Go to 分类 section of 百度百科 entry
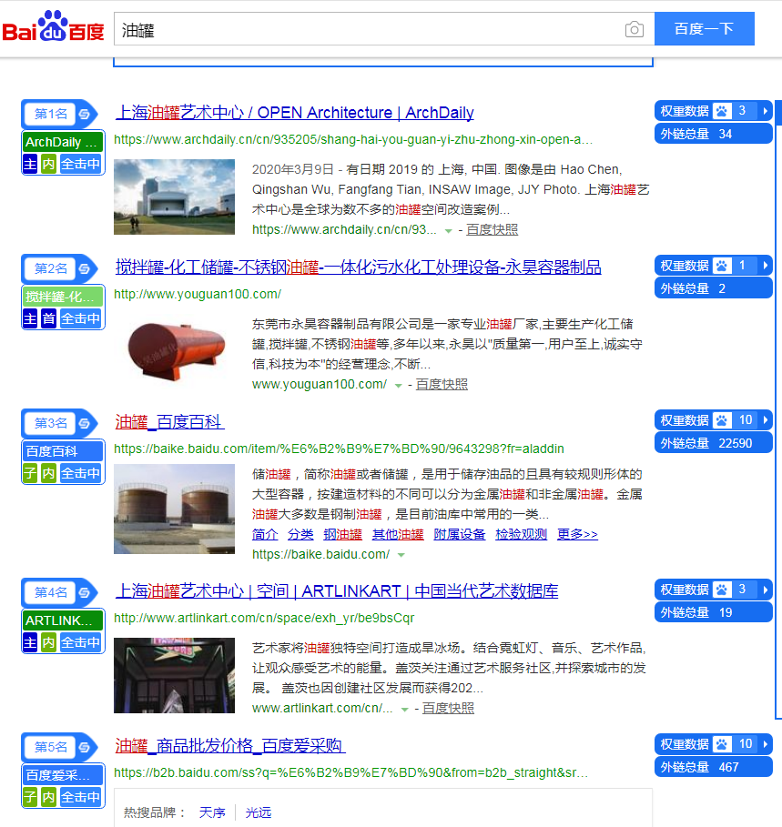The image size is (782, 827). pos(300,534)
